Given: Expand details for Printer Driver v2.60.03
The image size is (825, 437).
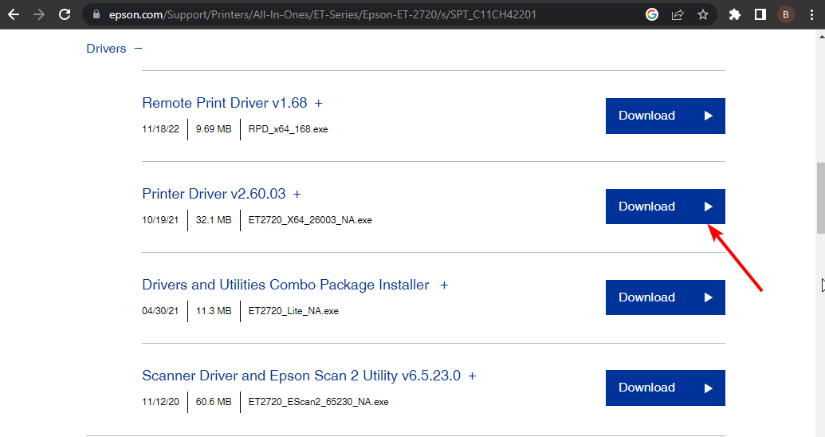Looking at the screenshot, I should (x=297, y=195).
